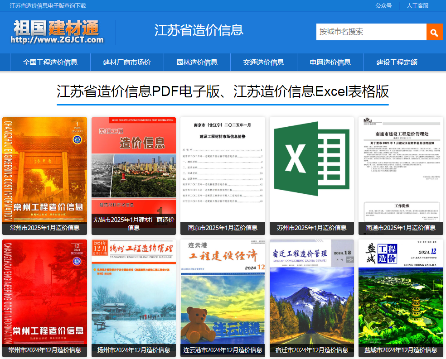Click caption 常州市2025年1月造价信息
446x359 pixels.
(x=45, y=228)
